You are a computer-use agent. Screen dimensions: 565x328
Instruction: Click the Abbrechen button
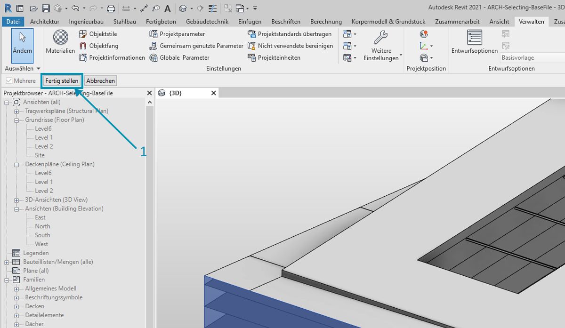(x=100, y=81)
